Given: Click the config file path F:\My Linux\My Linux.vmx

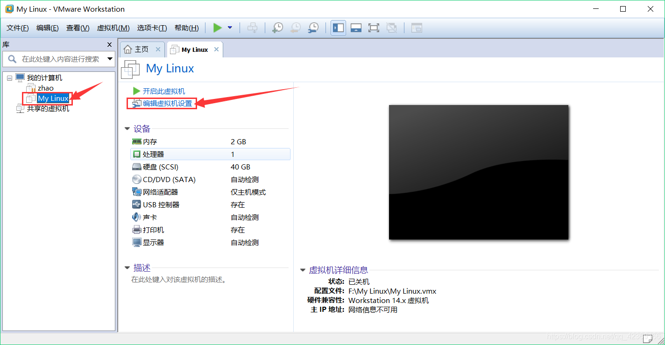Looking at the screenshot, I should 392,291.
